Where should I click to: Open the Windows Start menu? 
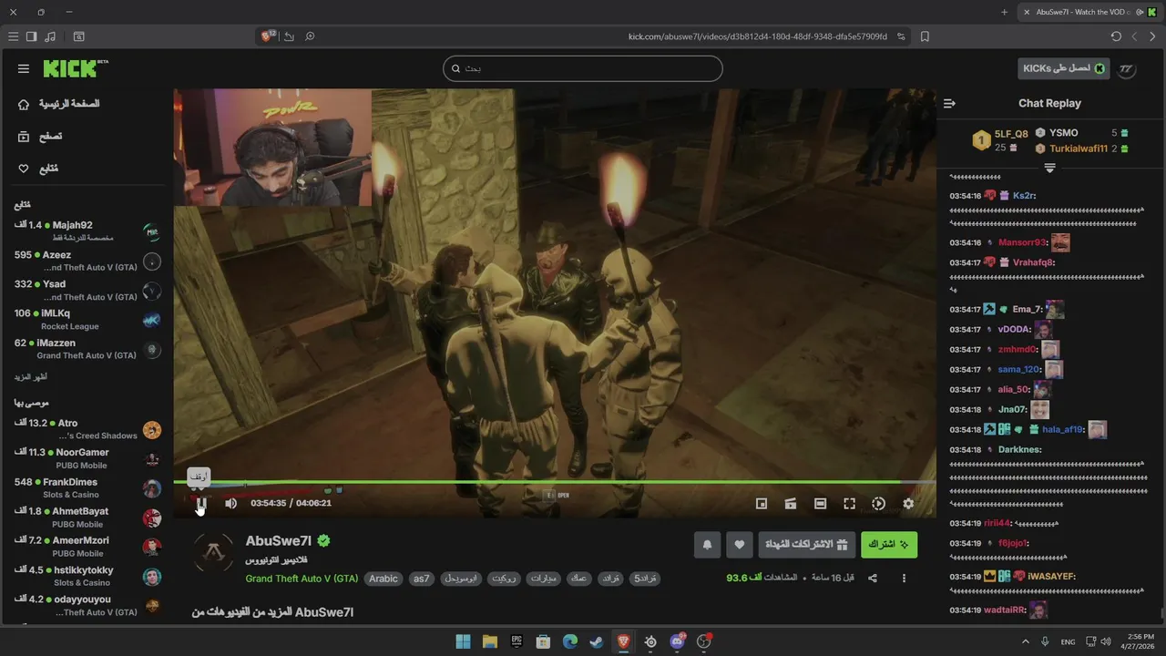[463, 641]
